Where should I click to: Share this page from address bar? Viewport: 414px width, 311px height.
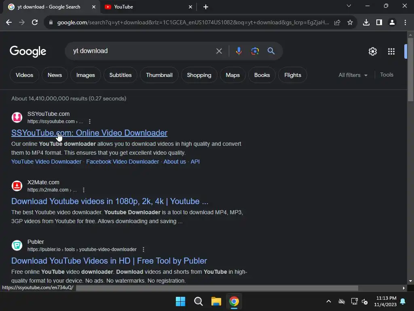[x=337, y=23]
